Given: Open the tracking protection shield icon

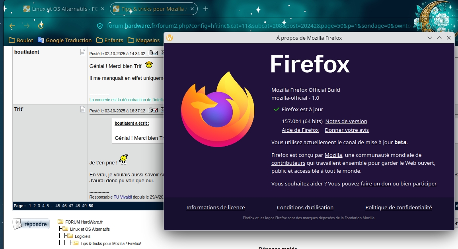Looking at the screenshot, I should pyautogui.click(x=100, y=26).
